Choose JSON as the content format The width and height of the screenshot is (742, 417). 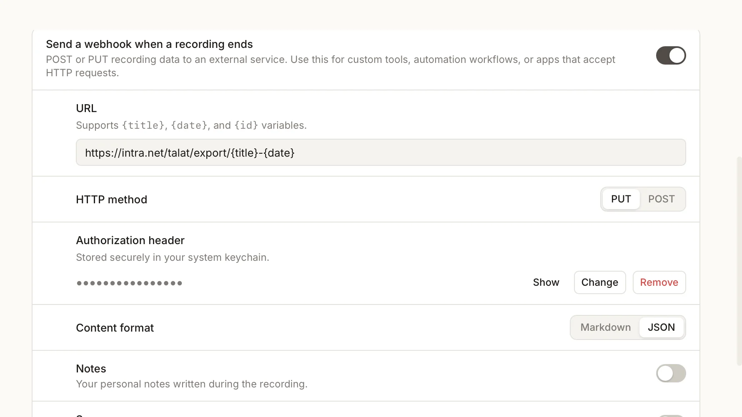point(661,327)
